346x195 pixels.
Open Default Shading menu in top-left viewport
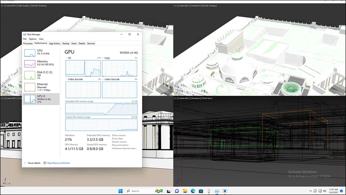(39, 6)
